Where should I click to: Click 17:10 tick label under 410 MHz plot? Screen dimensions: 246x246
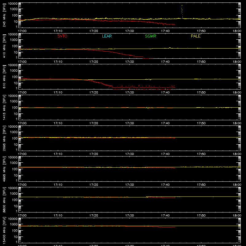pyautogui.click(x=58, y=62)
